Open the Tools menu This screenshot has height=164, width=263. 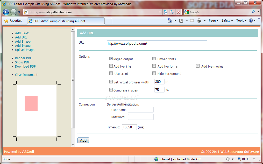(x=241, y=21)
